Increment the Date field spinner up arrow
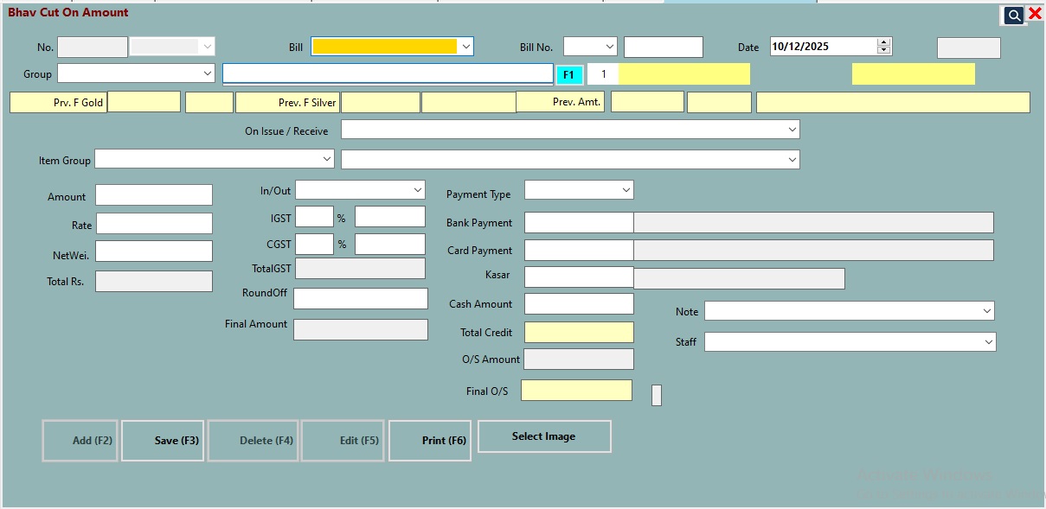This screenshot has width=1046, height=509. [x=883, y=41]
